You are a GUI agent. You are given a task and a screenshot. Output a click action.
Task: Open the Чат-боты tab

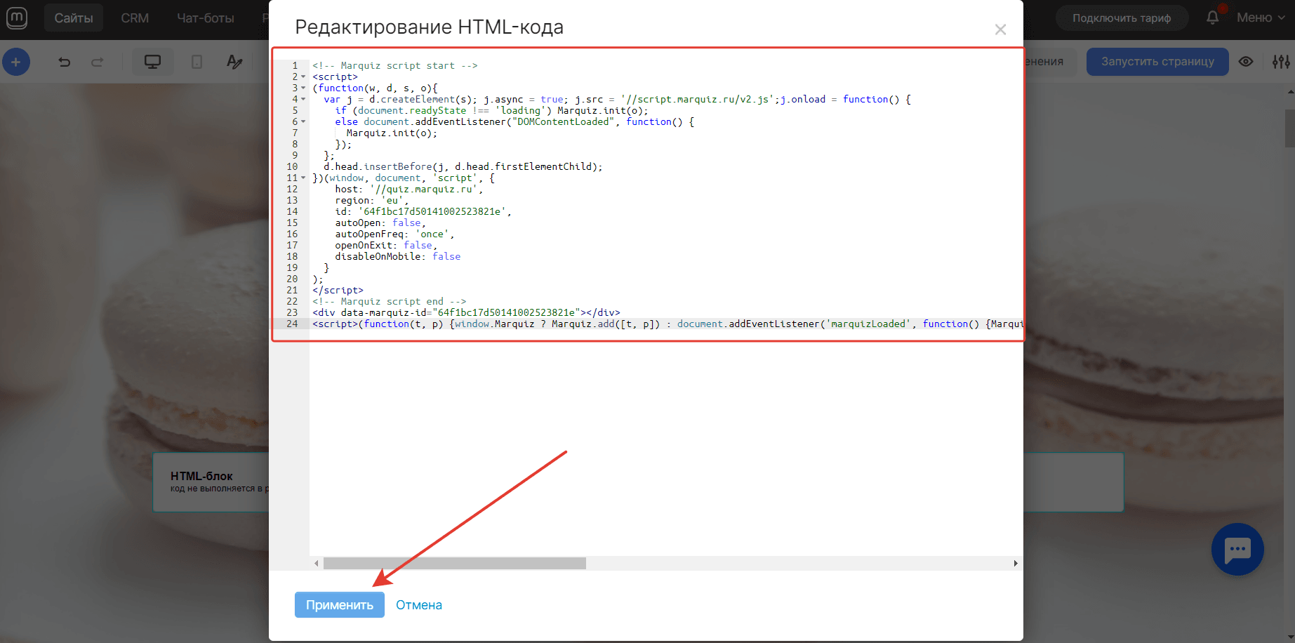click(x=206, y=18)
